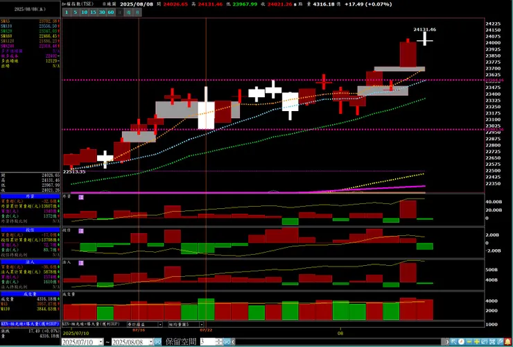Click the 07/22 date marker on time axis
The image size is (513, 347).
[205, 330]
